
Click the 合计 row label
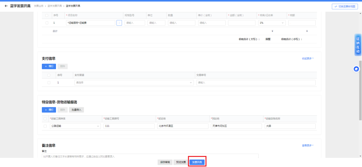[55, 31]
